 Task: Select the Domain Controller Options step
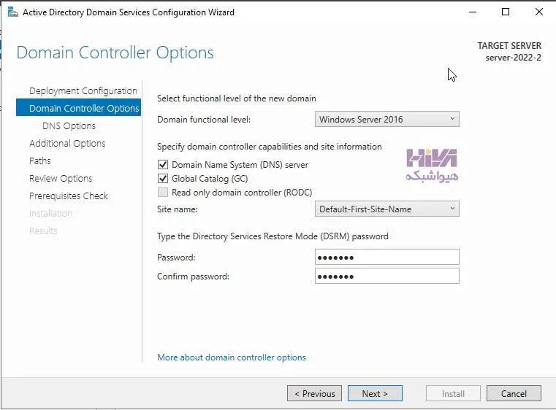(78, 108)
